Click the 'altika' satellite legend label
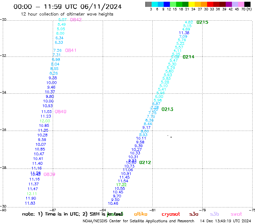 [141, 214]
